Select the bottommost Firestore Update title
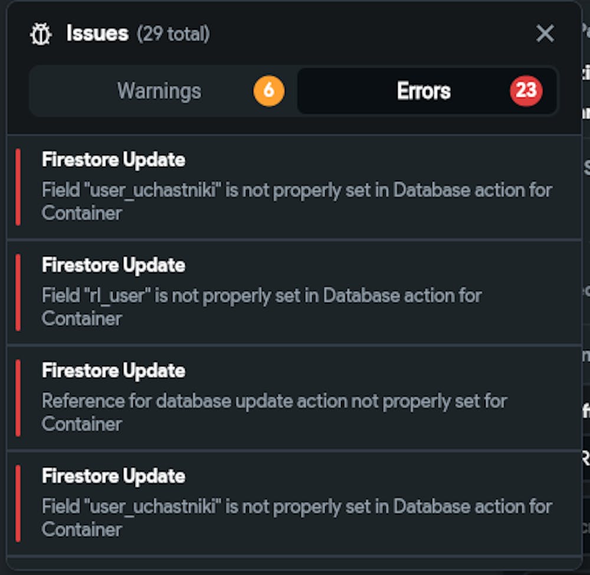 pos(114,476)
